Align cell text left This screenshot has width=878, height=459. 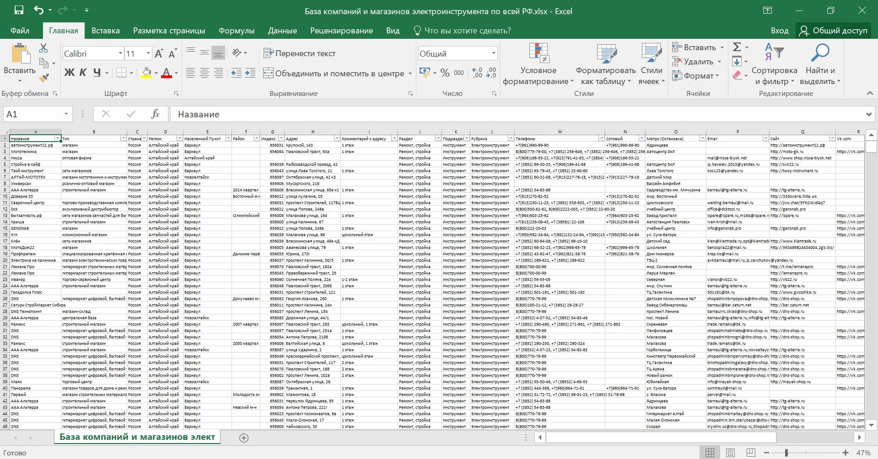click(x=191, y=73)
